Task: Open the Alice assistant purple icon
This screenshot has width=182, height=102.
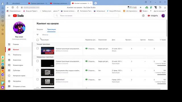Action: coord(3,87)
